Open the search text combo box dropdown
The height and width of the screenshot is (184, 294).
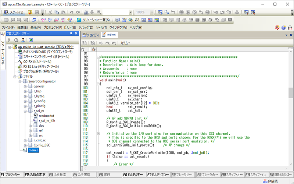click(x=131, y=13)
